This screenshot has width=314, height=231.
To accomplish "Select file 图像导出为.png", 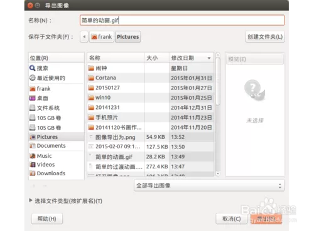I will pos(151,137).
